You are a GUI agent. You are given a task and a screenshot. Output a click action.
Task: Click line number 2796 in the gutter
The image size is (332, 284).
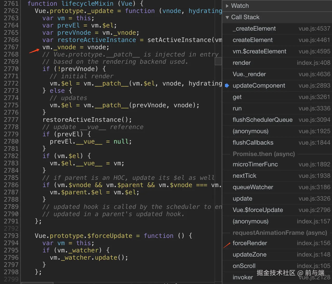click(11, 258)
